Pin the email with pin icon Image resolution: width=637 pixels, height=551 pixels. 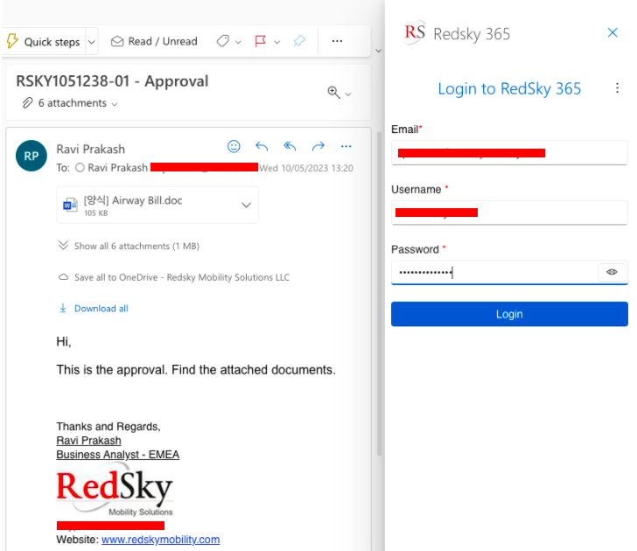tap(299, 40)
